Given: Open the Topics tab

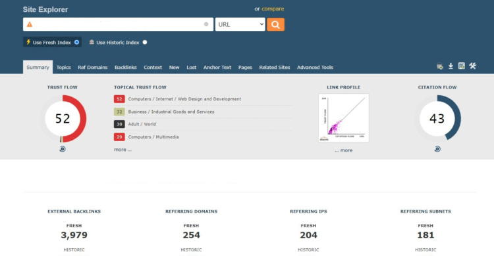Looking at the screenshot, I should point(64,67).
